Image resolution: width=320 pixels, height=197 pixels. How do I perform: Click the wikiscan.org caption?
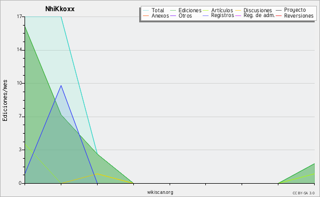(160, 192)
